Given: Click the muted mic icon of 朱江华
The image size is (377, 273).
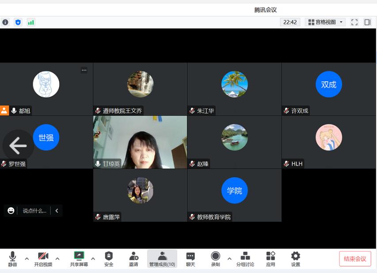Looking at the screenshot, I should 192,111.
